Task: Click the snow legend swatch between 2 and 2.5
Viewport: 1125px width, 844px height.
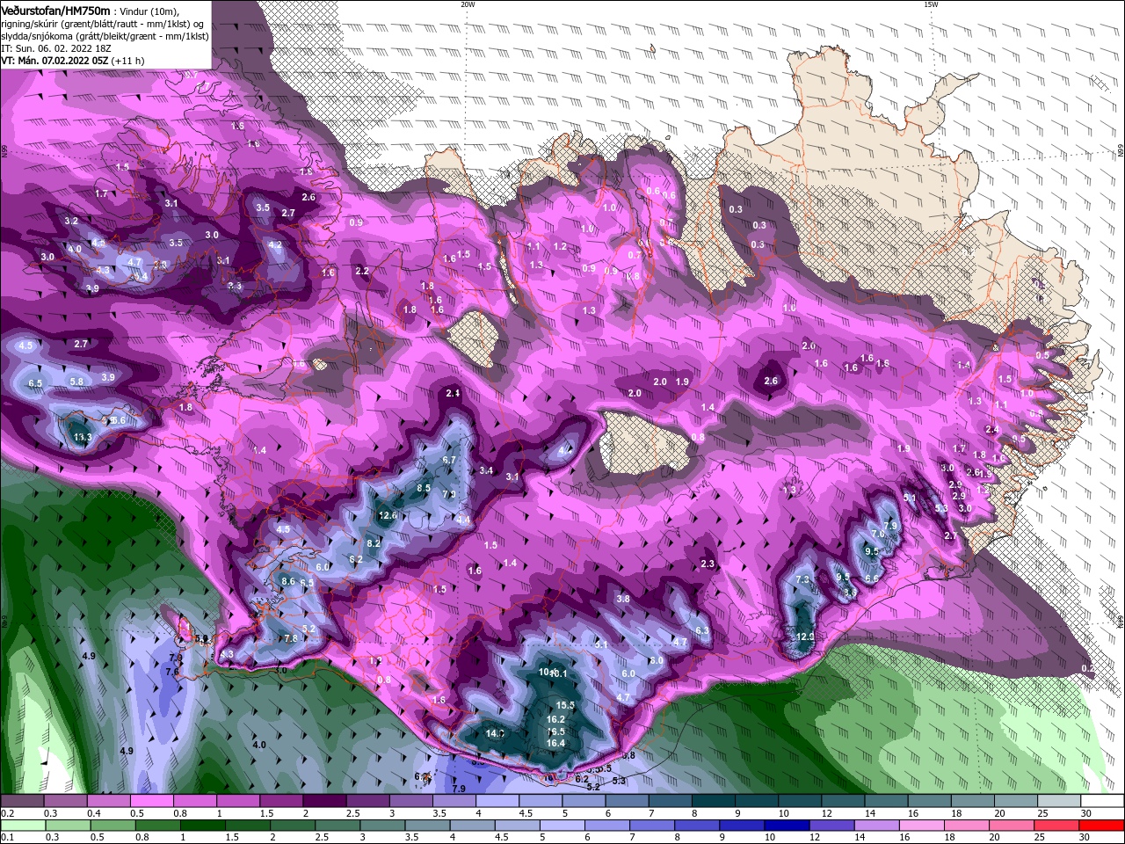Action: pyautogui.click(x=323, y=801)
